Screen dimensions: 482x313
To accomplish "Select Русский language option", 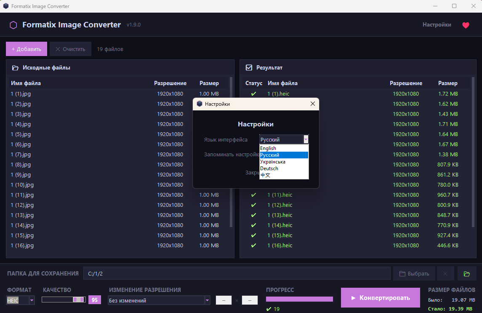I will [284, 155].
